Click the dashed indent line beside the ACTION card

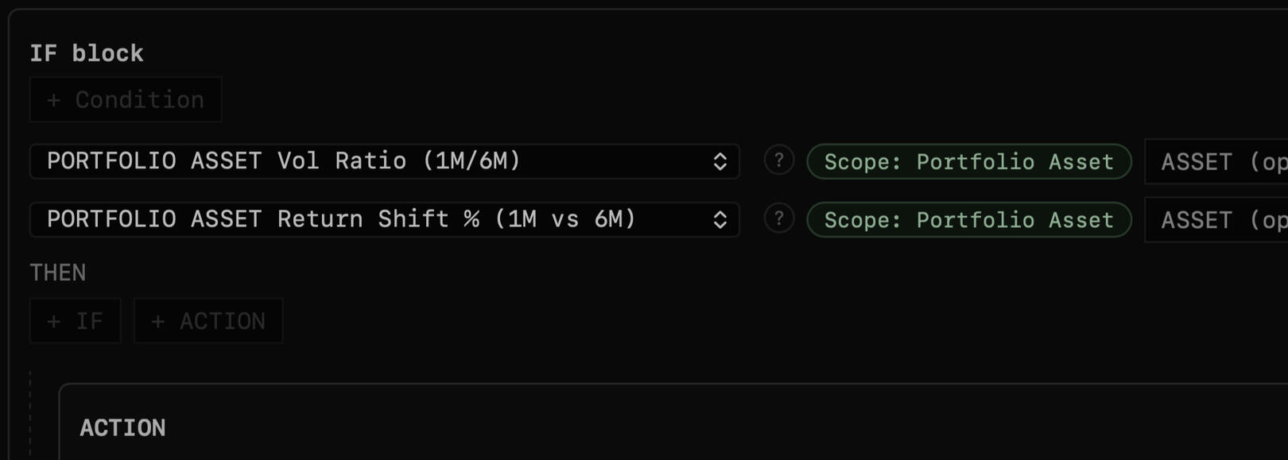point(30,413)
